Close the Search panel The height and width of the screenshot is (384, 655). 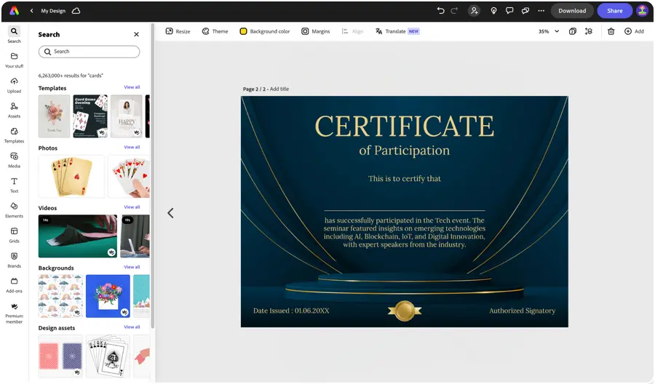pyautogui.click(x=136, y=34)
